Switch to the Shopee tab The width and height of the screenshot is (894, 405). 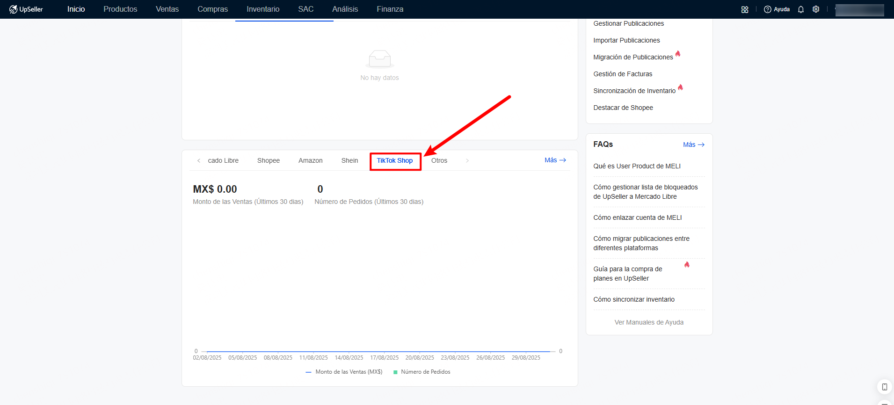coord(269,160)
